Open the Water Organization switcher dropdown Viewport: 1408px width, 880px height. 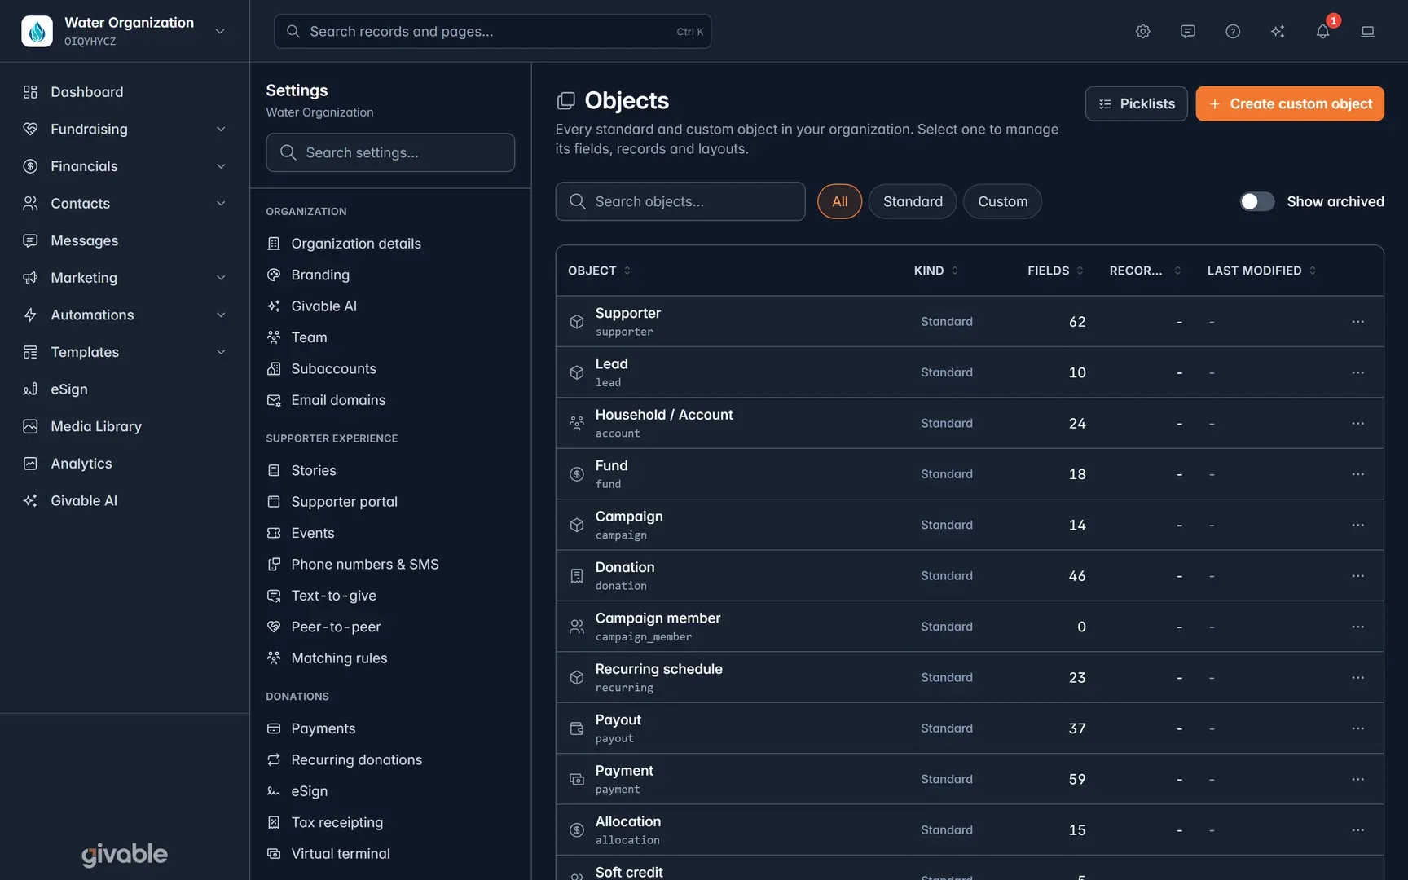coord(220,31)
